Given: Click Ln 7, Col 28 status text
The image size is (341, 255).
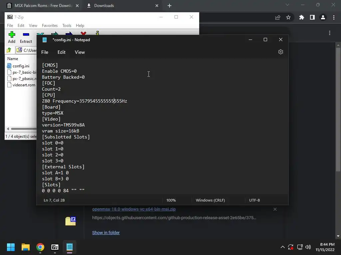Looking at the screenshot, I should [x=54, y=200].
